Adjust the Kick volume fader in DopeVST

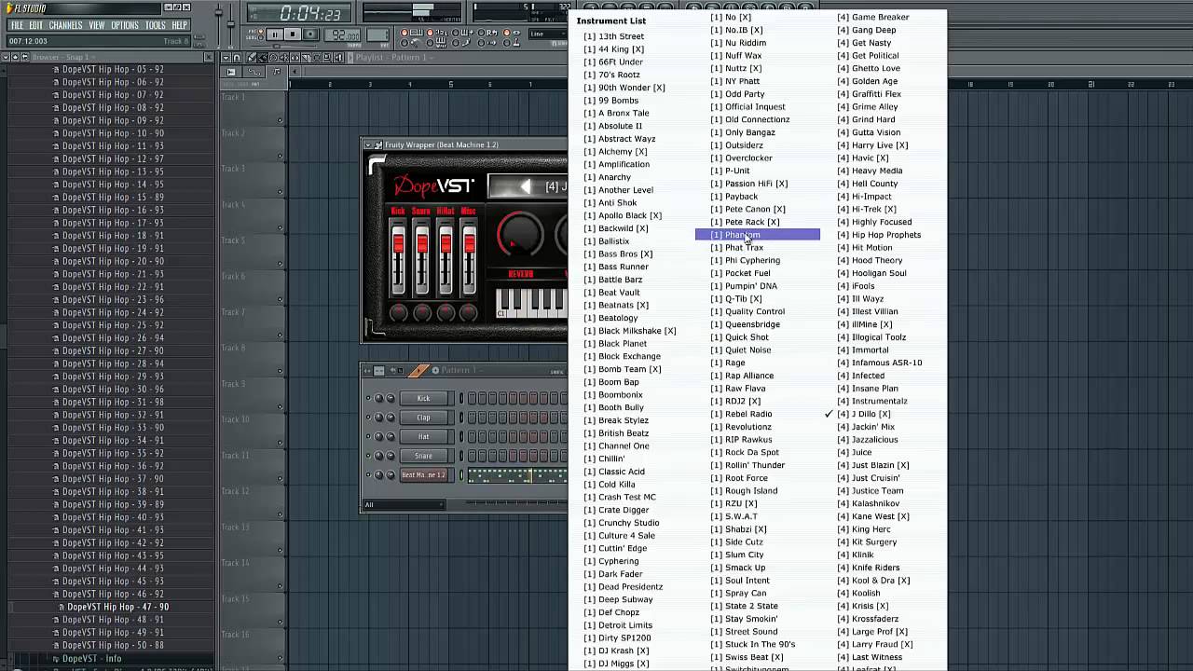[x=398, y=245]
